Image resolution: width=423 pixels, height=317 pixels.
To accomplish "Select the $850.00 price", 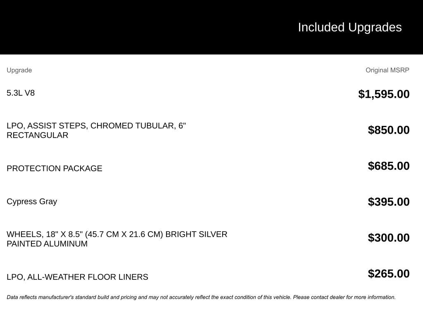I will 388,130.
